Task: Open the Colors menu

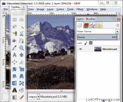Action: pos(60,9)
